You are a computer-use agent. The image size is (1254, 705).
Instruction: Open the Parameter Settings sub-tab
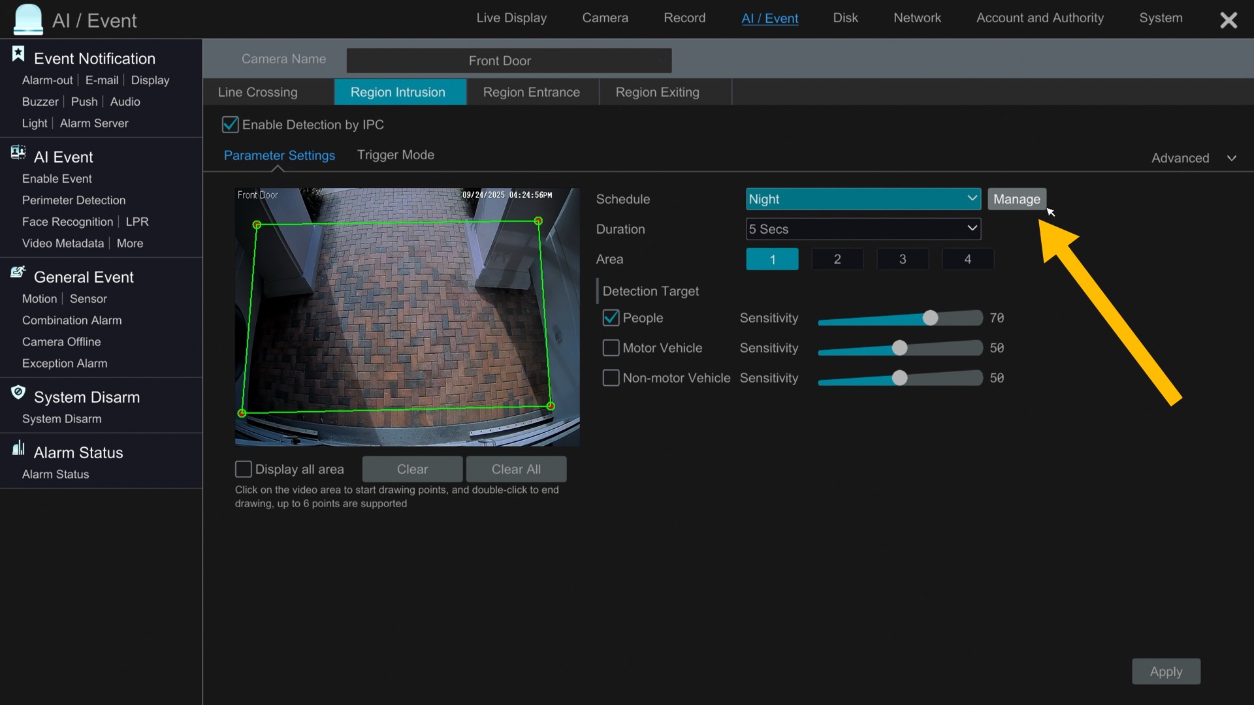279,155
